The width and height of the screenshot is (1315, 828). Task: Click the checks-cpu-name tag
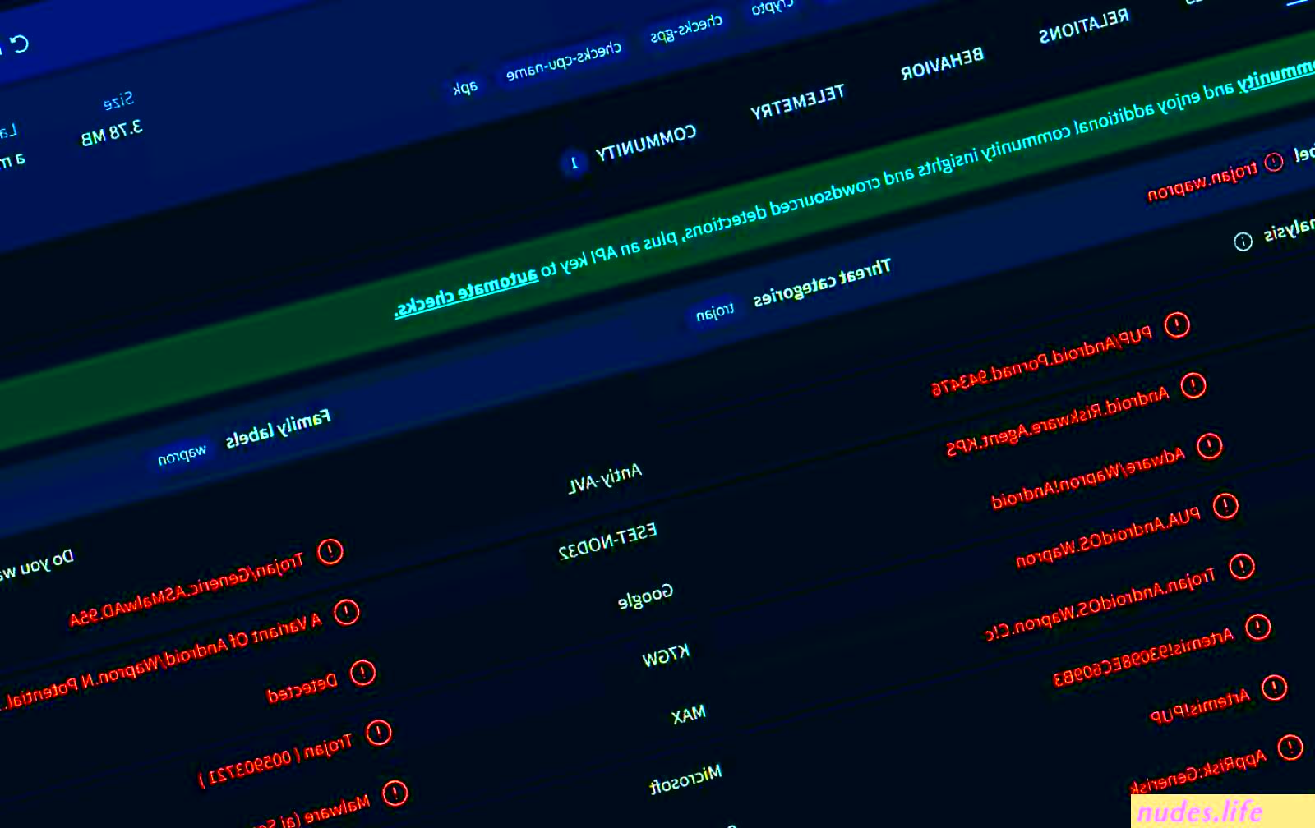tap(564, 61)
